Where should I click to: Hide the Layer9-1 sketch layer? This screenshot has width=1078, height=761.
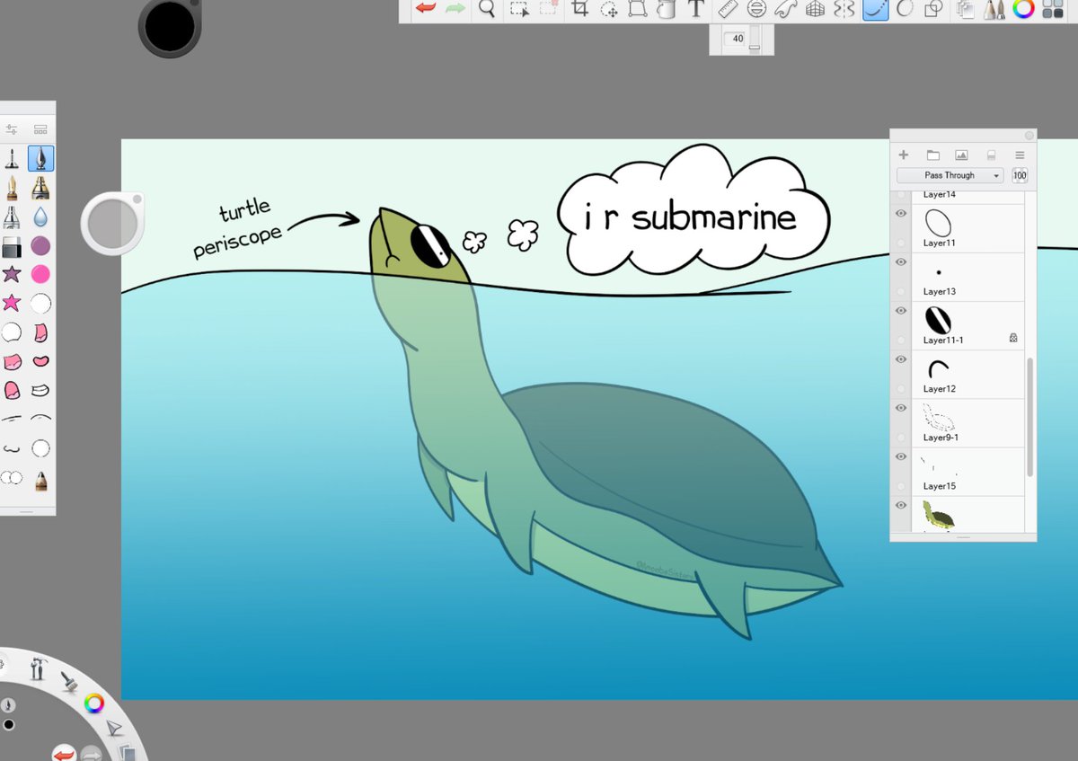point(900,408)
